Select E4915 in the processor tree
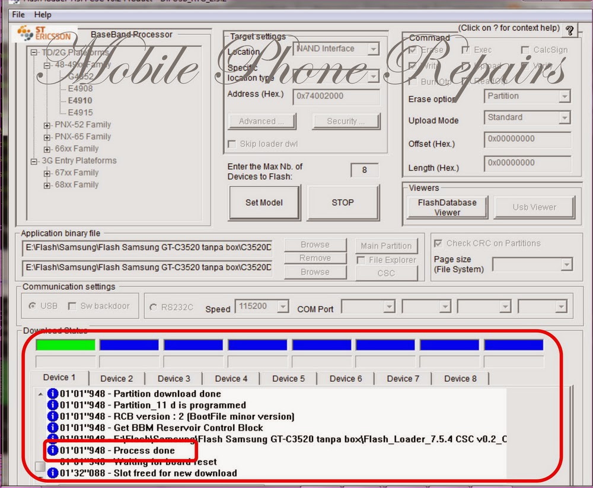593x488 pixels. point(80,113)
